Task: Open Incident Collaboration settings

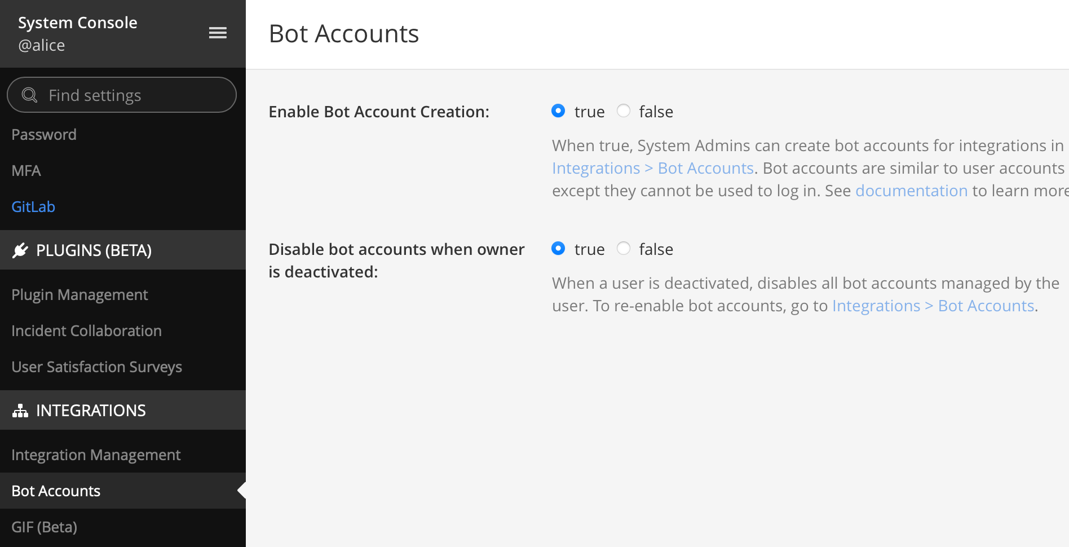Action: [86, 330]
